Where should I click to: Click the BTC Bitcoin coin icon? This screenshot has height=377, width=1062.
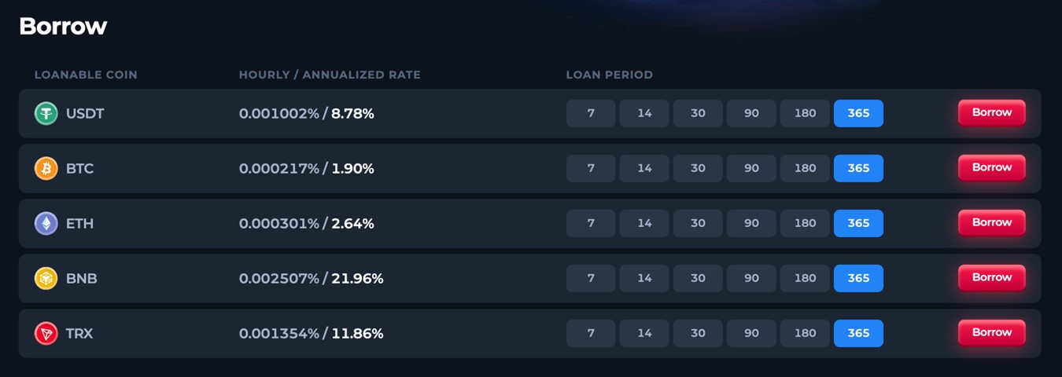46,168
